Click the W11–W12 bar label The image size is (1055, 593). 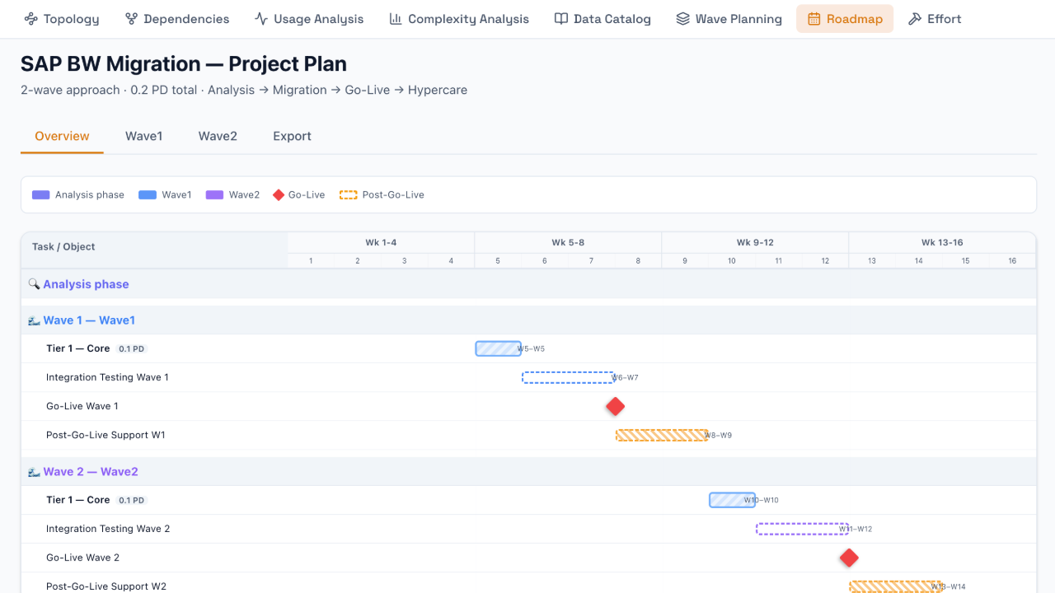tap(856, 530)
